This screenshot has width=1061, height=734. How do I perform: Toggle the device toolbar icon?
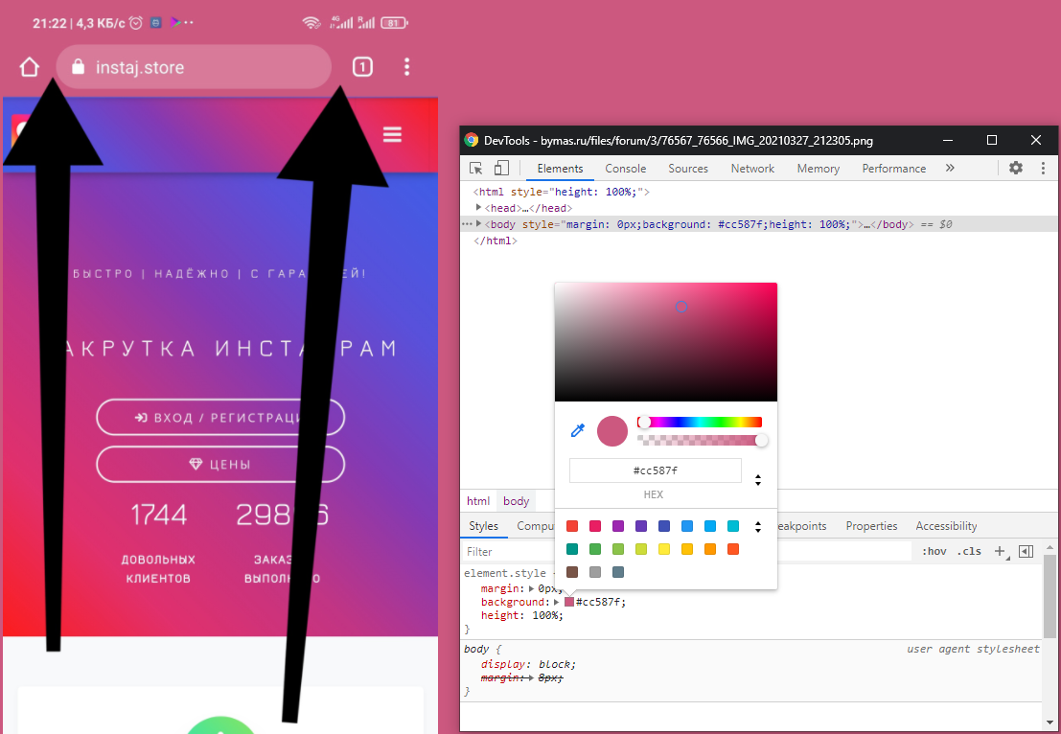point(500,169)
